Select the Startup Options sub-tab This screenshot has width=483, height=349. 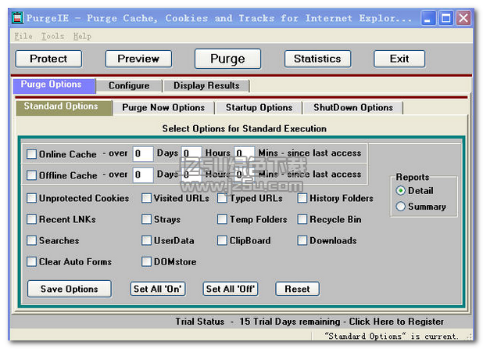pos(259,108)
